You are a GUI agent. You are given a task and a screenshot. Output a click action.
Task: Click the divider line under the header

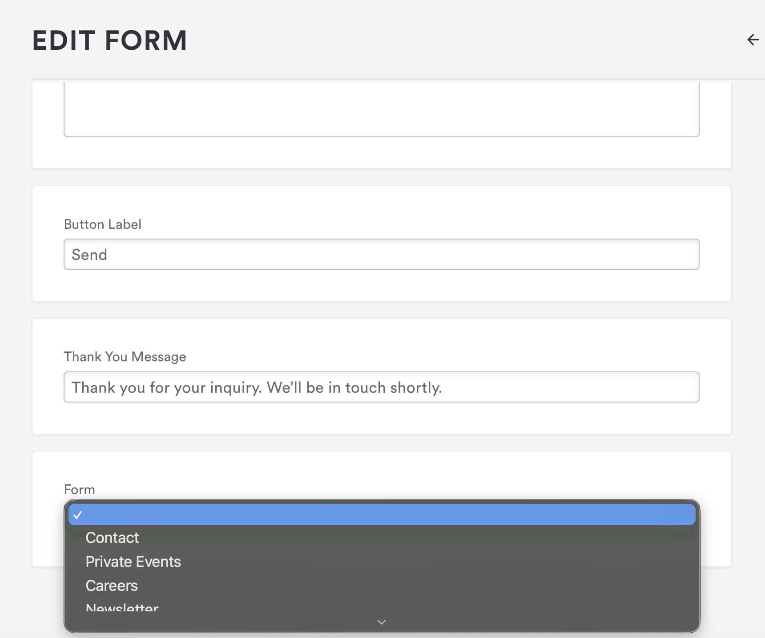coord(398,79)
